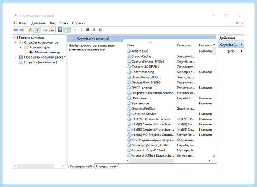Click the Start service play icon
257x187 pixels.
point(75,30)
